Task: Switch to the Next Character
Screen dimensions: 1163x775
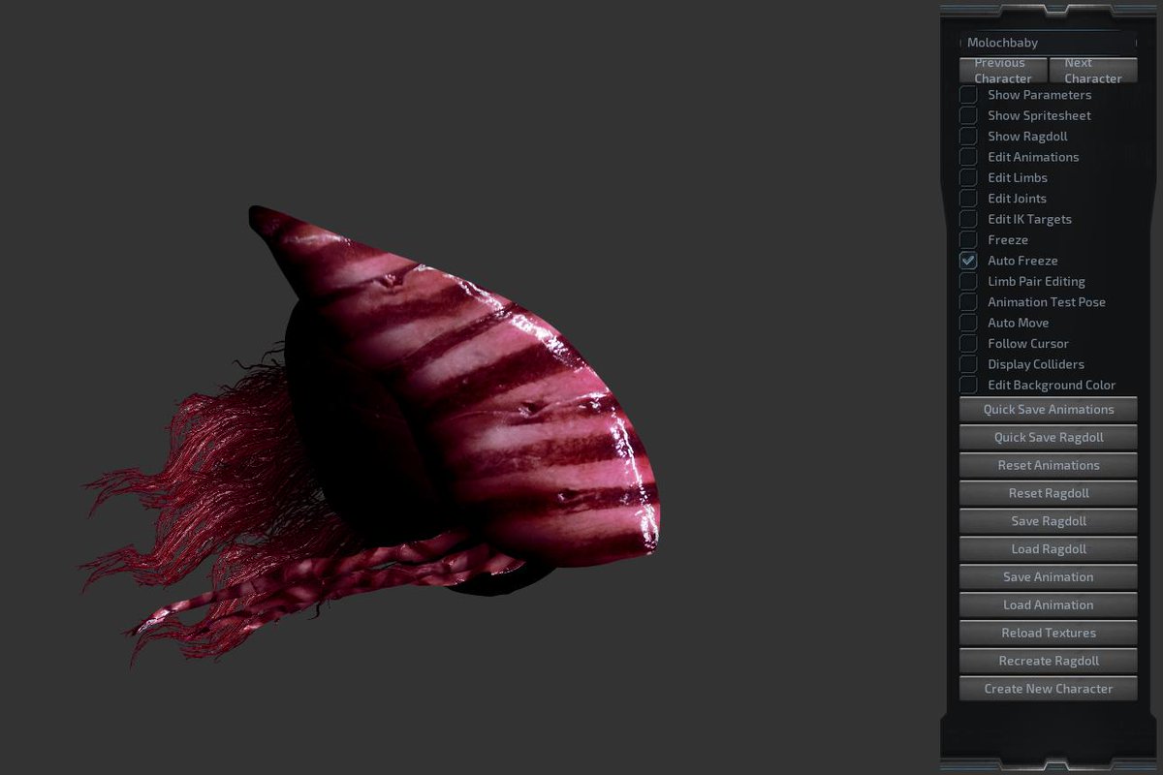Action: (1093, 70)
